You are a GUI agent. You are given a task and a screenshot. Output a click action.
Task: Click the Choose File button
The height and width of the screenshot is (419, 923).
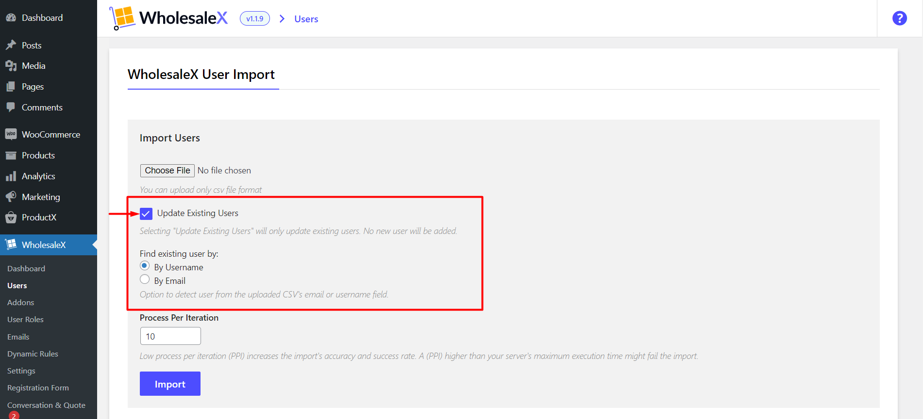point(168,171)
